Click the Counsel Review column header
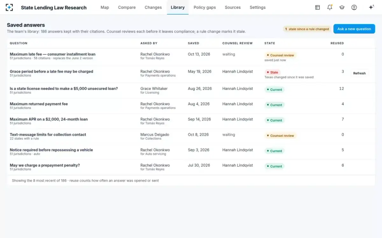382x238 pixels. coord(237,43)
